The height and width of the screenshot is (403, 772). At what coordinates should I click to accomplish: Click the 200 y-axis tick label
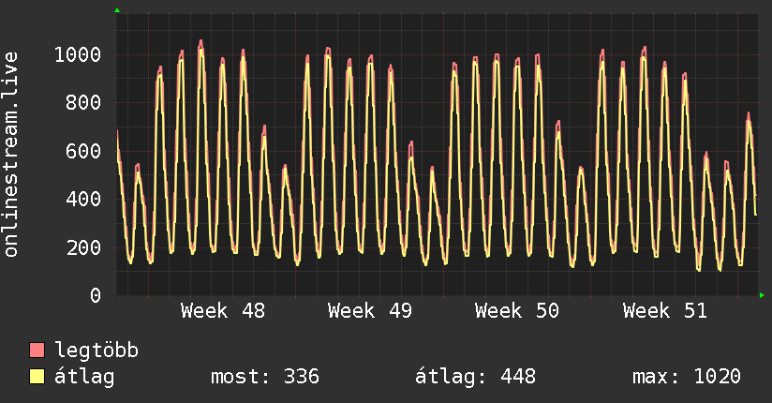(83, 248)
